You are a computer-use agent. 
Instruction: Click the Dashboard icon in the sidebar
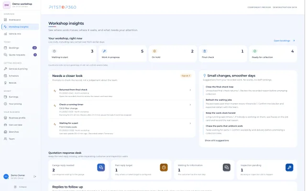tap(5, 20)
